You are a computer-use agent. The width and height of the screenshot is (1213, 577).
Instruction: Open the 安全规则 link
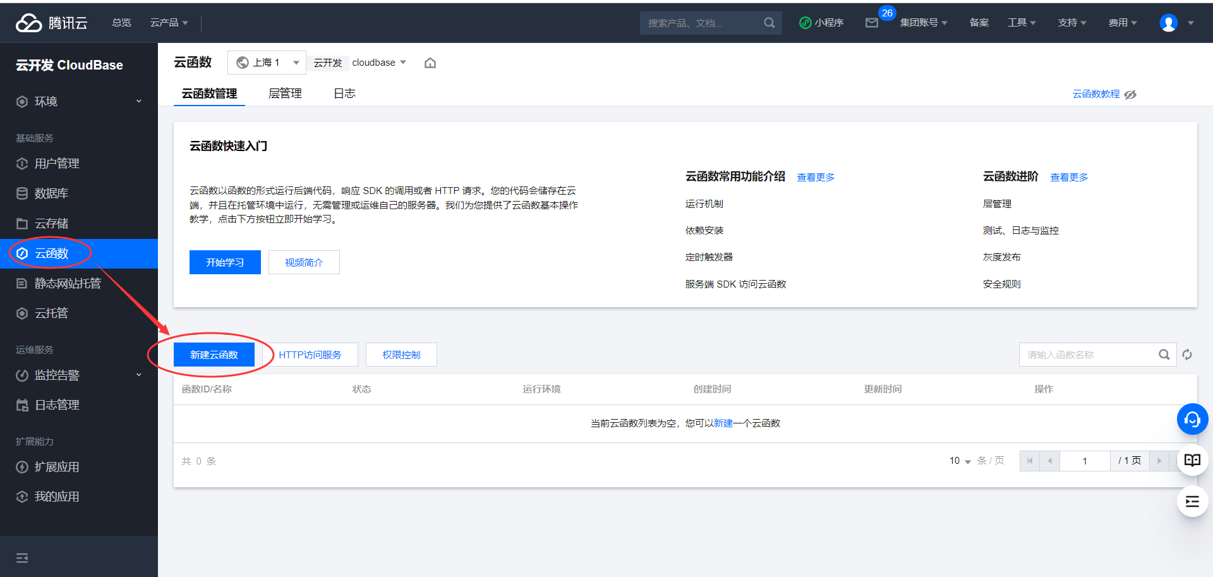1001,284
